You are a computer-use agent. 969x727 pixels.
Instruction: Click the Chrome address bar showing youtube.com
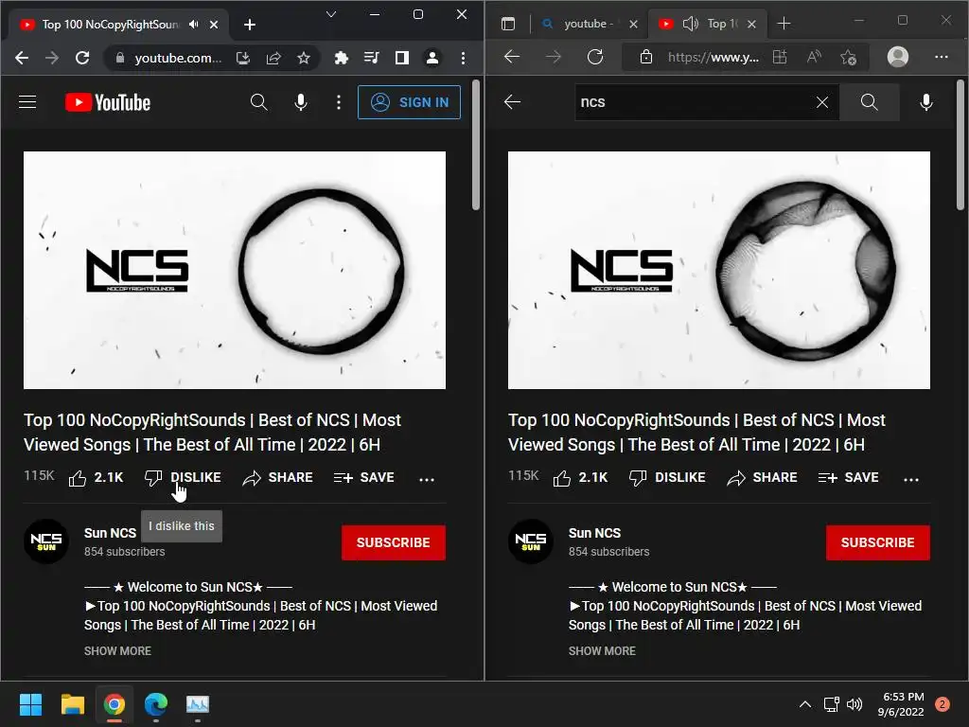[177, 58]
